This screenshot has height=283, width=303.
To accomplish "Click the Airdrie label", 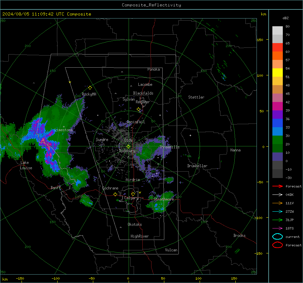I will [x=133, y=180].
